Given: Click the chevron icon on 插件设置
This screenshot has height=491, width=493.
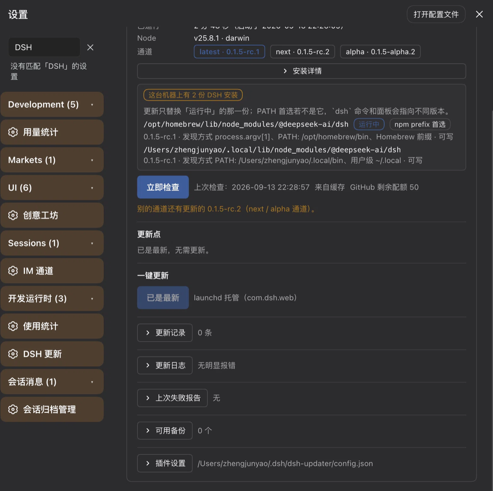Looking at the screenshot, I should (148, 463).
